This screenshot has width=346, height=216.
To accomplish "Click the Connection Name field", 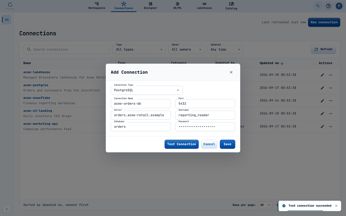I will (x=141, y=104).
